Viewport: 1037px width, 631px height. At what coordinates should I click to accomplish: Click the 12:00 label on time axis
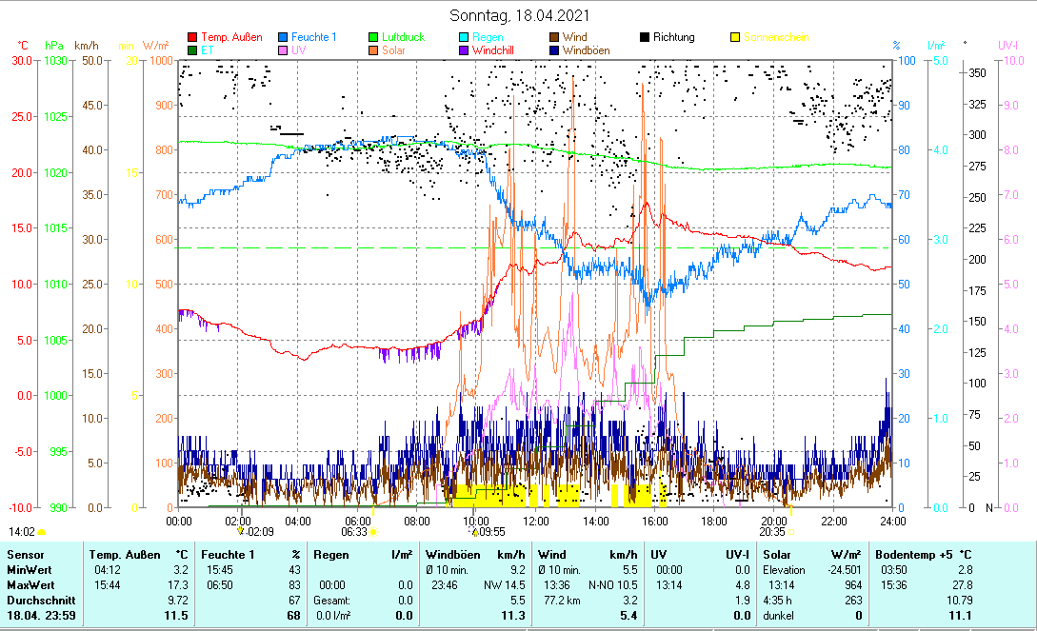536,521
